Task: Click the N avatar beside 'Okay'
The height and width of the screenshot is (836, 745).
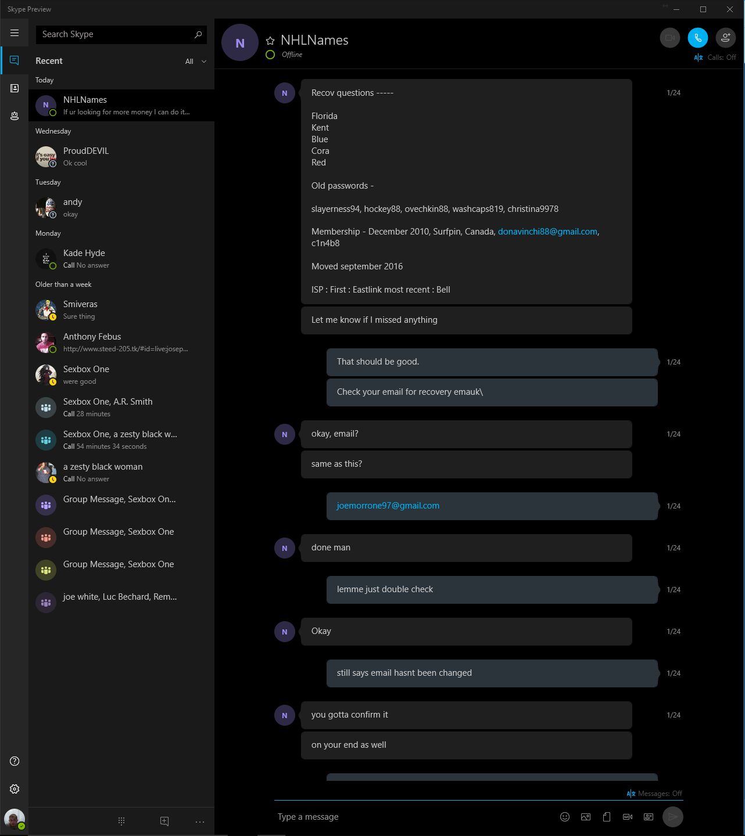Action: (x=285, y=632)
